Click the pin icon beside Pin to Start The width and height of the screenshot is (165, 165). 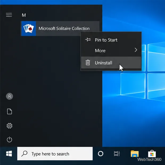(88, 40)
